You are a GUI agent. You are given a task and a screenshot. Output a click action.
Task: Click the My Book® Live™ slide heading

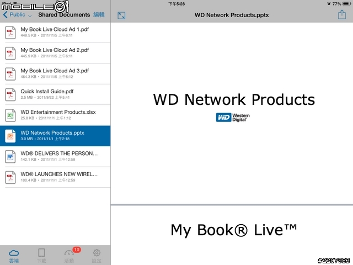(234, 230)
